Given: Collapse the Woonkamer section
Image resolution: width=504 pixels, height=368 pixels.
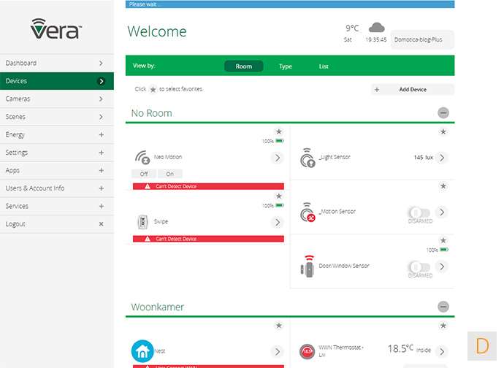Looking at the screenshot, I should coord(443,307).
